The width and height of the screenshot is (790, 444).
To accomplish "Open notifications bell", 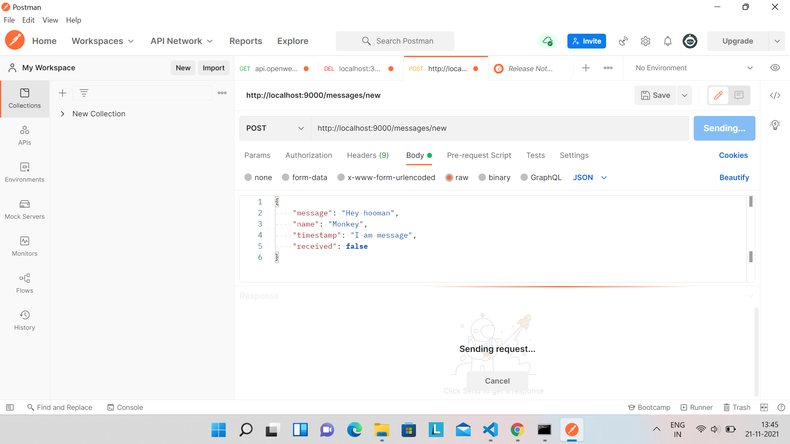I will click(667, 41).
